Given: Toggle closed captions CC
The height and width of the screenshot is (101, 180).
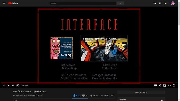Looking at the screenshot, I should [x=156, y=85].
